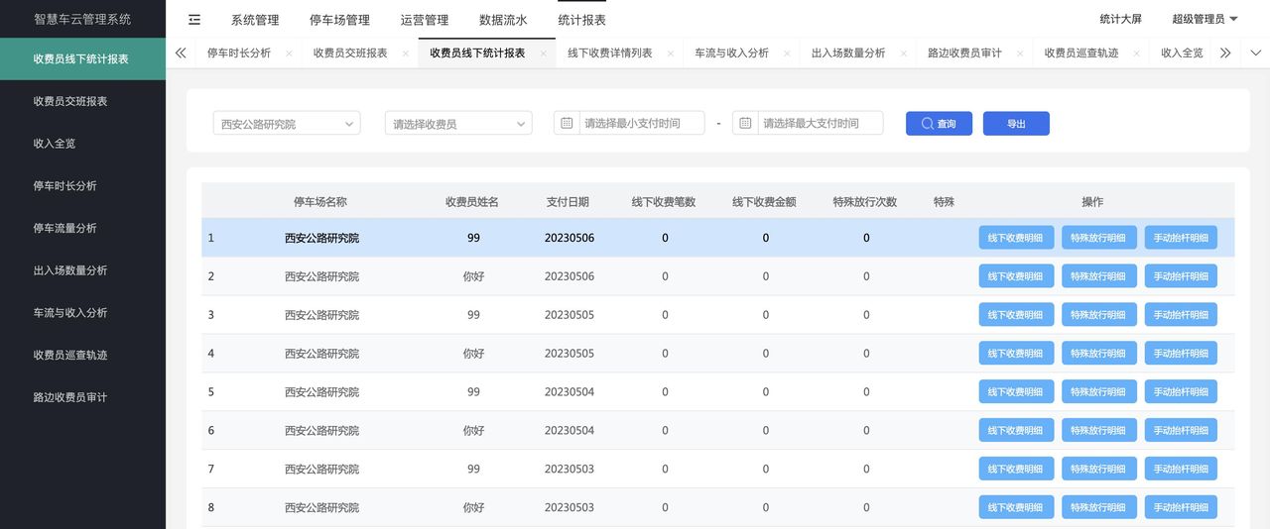
Task: Select 收费员线下统计报表 in the sidebar
Action: coord(82,58)
